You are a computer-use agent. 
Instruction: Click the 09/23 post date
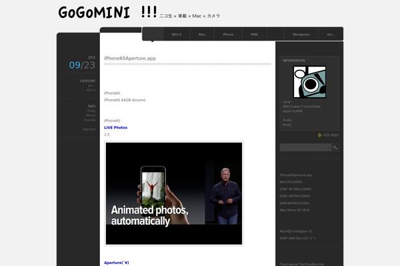(x=82, y=65)
